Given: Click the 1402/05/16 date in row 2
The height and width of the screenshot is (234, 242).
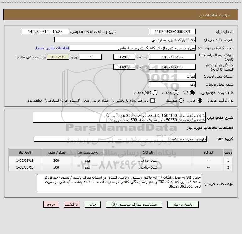Looking at the screenshot, I should pyautogui.click(x=25, y=167).
